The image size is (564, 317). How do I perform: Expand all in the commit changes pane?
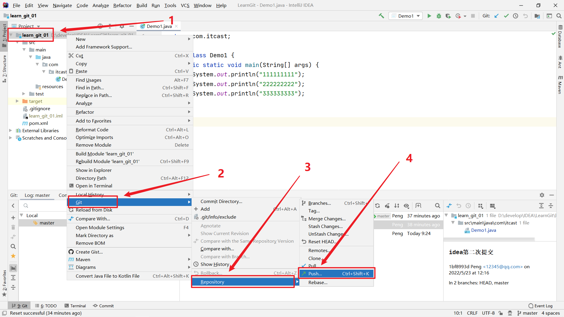[x=541, y=206]
